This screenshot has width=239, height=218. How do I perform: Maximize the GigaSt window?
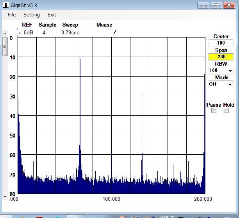tap(216, 5)
